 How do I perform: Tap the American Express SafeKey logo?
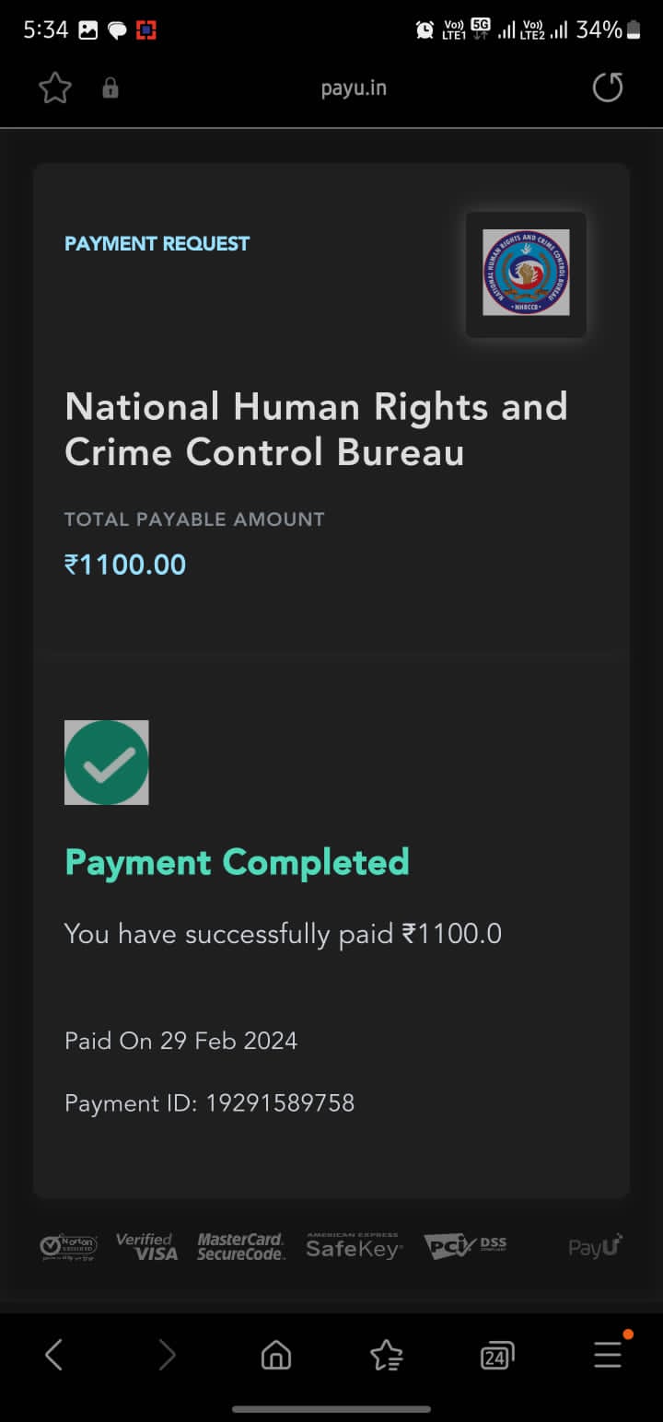pyautogui.click(x=354, y=1247)
